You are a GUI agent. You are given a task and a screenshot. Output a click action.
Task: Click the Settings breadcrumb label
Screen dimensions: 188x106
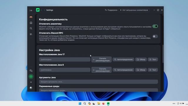pos(50,10)
